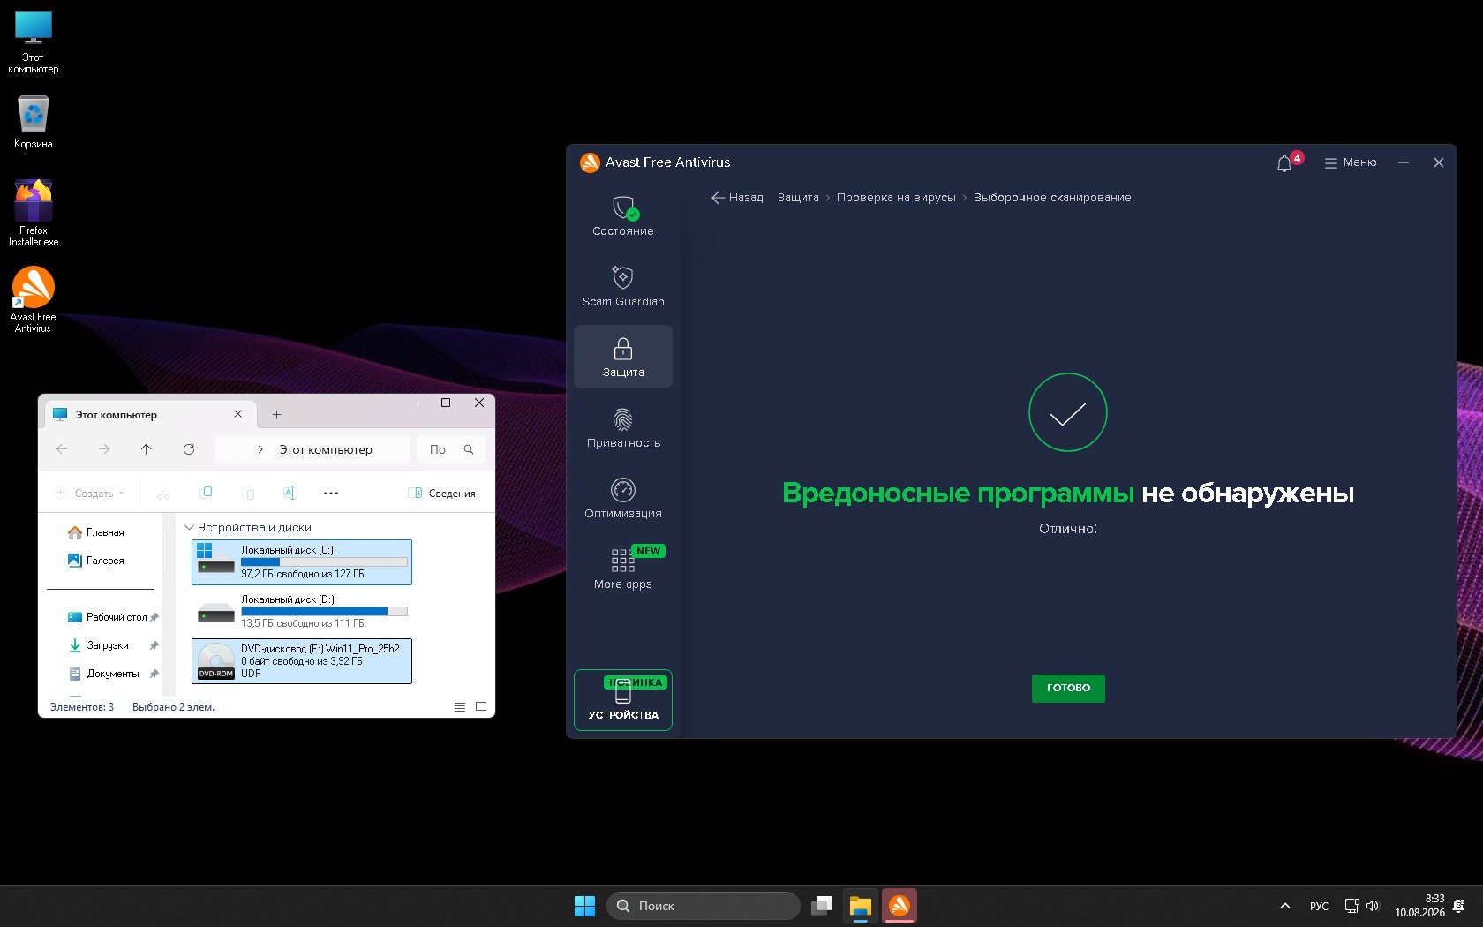Image resolution: width=1483 pixels, height=927 pixels.
Task: Click Explorer forward arrow
Action: pyautogui.click(x=104, y=449)
